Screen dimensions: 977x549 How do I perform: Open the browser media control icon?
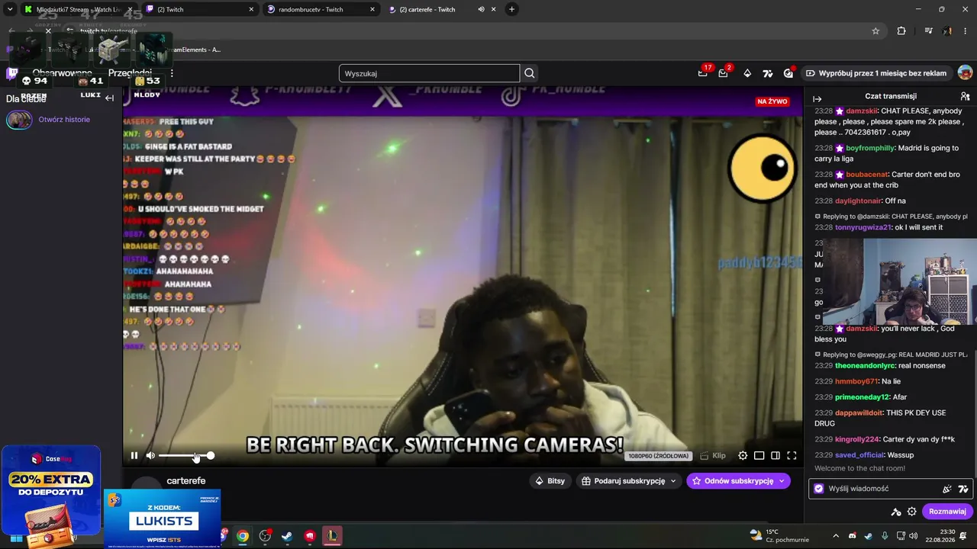pyautogui.click(x=928, y=30)
